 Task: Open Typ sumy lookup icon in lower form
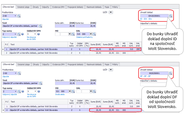(x=19, y=92)
